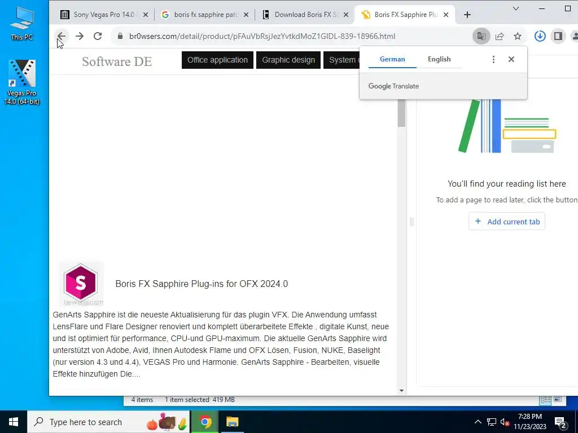Open the Graphic design menu
The width and height of the screenshot is (578, 433).
pyautogui.click(x=288, y=60)
